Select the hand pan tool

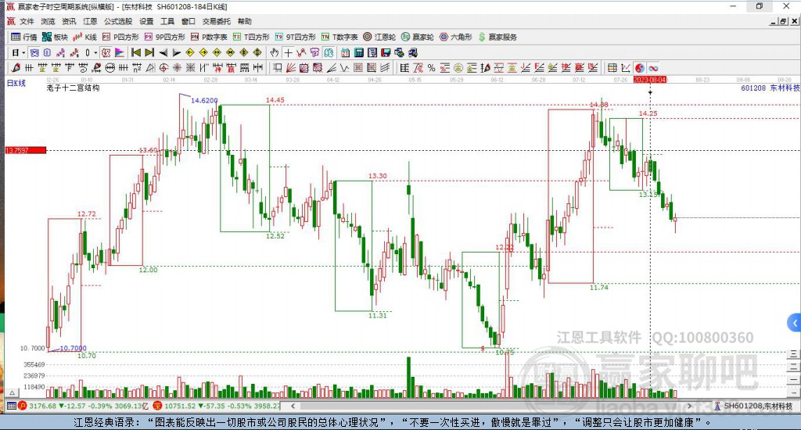(275, 52)
